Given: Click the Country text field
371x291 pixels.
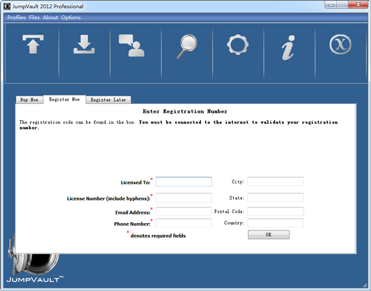Looking at the screenshot, I should click(276, 223).
